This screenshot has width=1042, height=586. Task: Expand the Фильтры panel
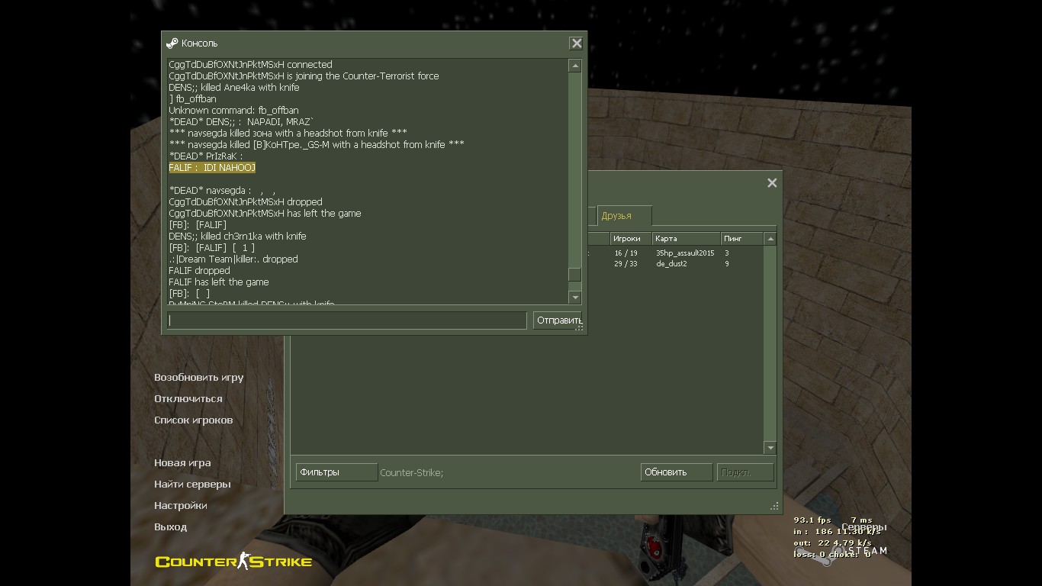[x=336, y=472]
